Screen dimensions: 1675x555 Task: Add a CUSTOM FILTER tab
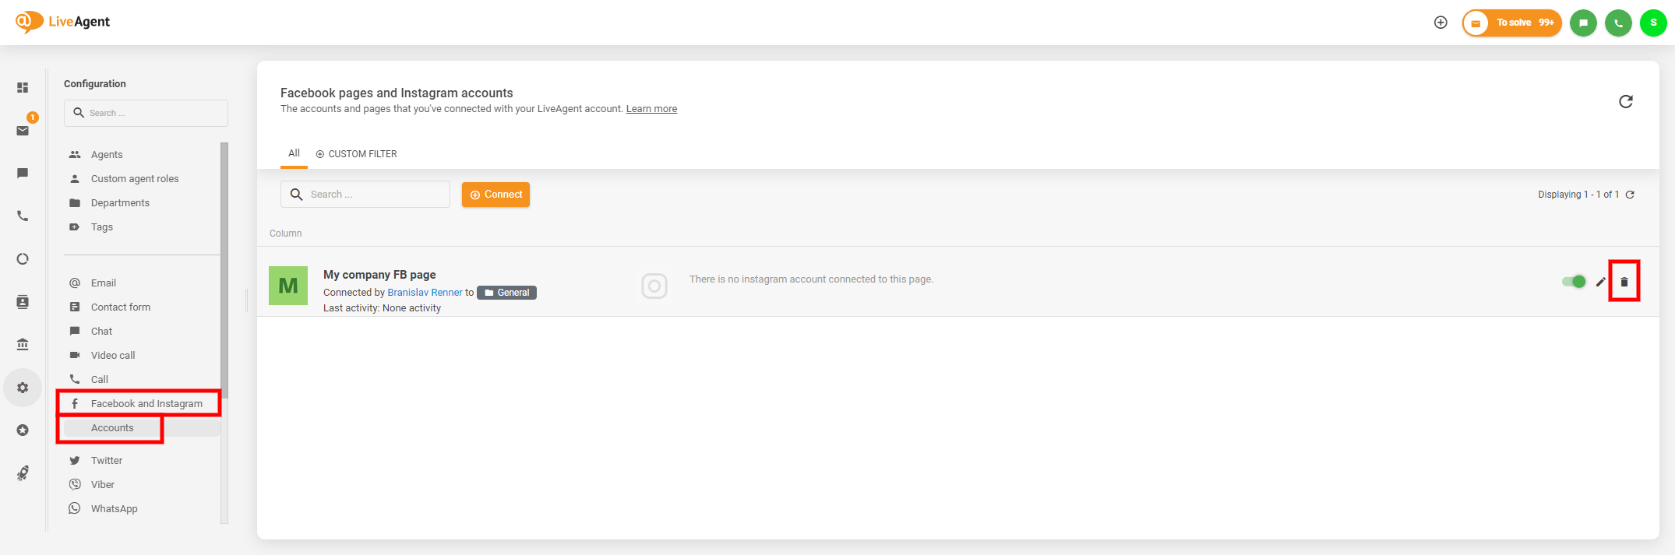point(356,154)
